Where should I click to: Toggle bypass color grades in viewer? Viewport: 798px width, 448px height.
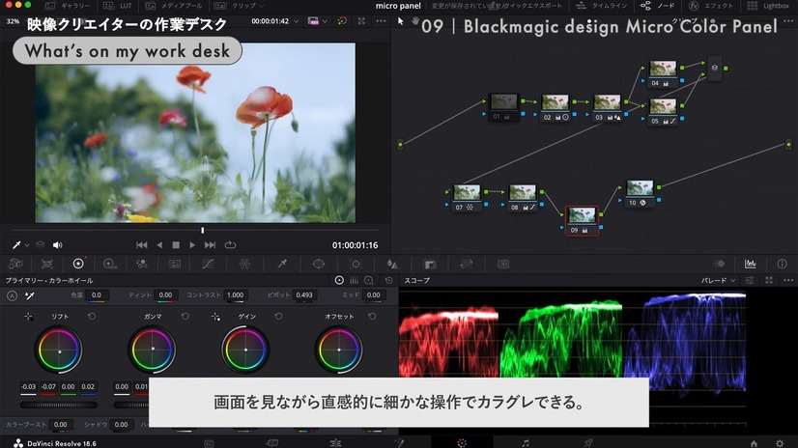point(342,21)
